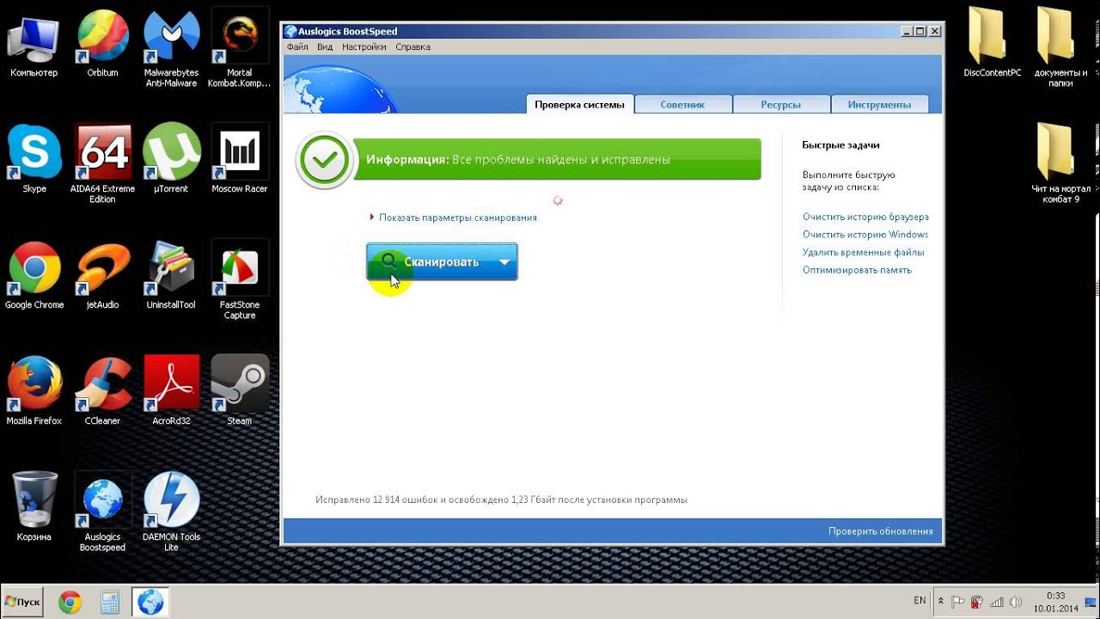1100x619 pixels.
Task: Open the Справка menu
Action: coord(413,47)
